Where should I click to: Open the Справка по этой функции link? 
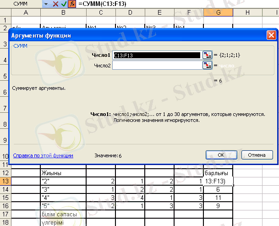(x=43, y=155)
